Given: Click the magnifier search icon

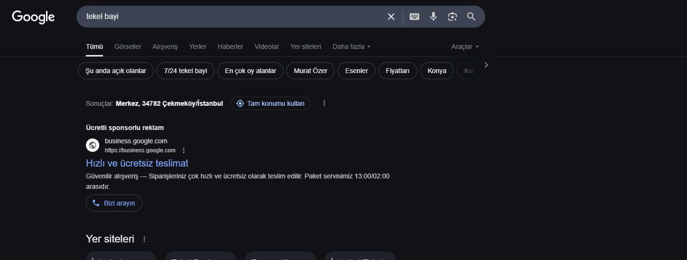Looking at the screenshot, I should point(471,17).
